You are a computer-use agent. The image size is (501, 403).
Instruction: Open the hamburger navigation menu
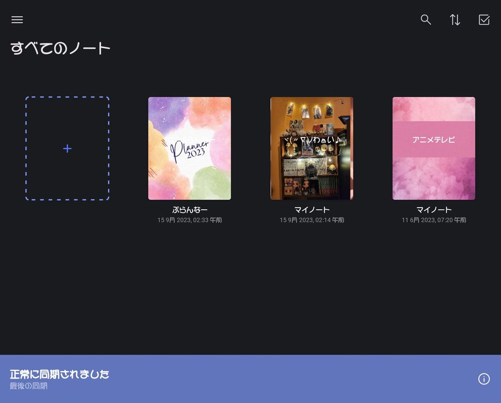pos(17,20)
